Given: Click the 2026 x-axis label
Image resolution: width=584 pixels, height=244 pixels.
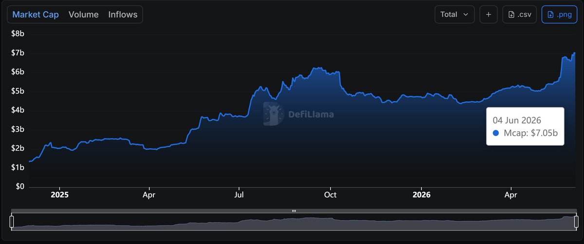Looking at the screenshot, I should (421, 195).
